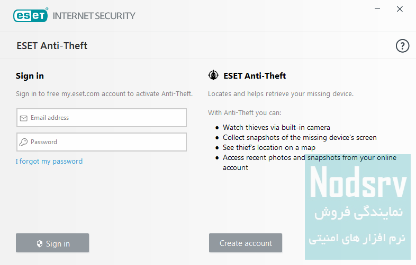This screenshot has height=265, width=416.
Task: Minimize the ESET window
Action: pos(377,9)
